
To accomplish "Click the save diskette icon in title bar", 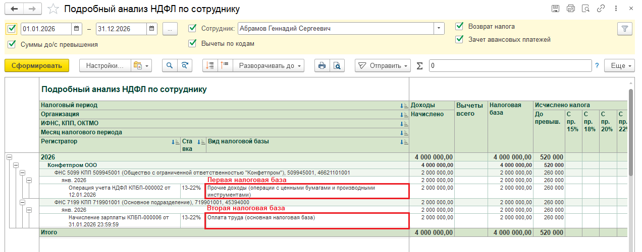I will (556, 9).
